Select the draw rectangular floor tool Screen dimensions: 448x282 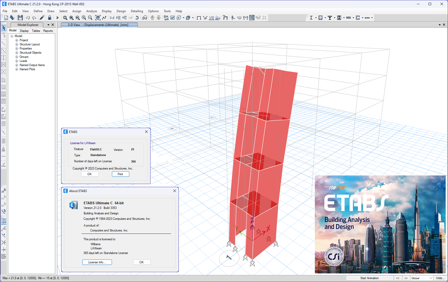[4, 87]
